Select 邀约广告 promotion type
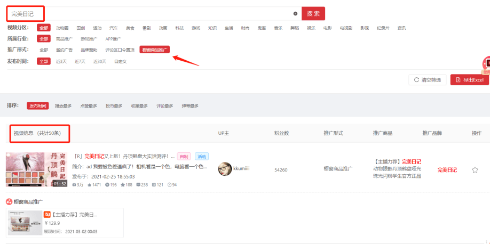 pos(65,50)
